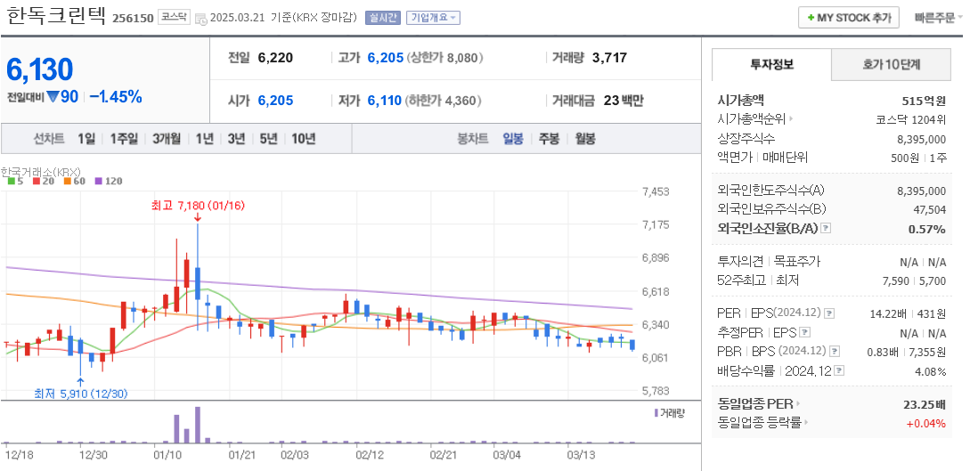Click the 시가 value 6,205
The width and height of the screenshot is (970, 471).
point(275,101)
